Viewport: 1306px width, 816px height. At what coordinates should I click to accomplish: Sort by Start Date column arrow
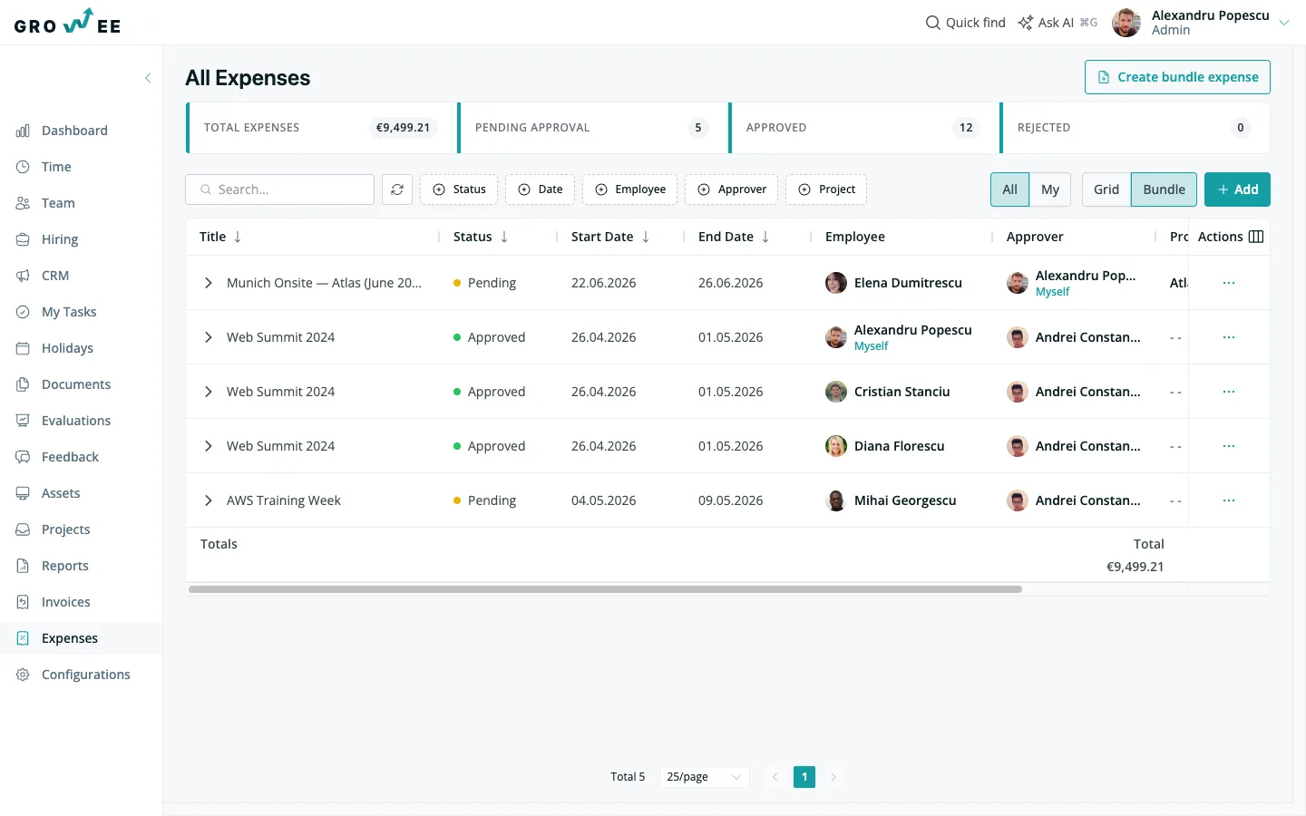pos(646,237)
